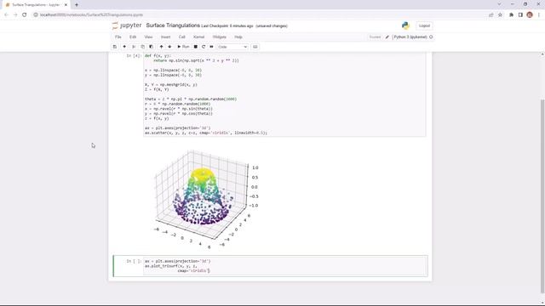545x306 pixels.
Task: Click inside the In [4] code cell
Action: pos(284,94)
